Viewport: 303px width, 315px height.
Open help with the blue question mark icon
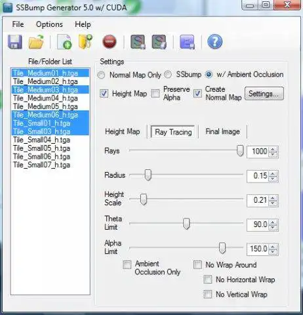[214, 41]
